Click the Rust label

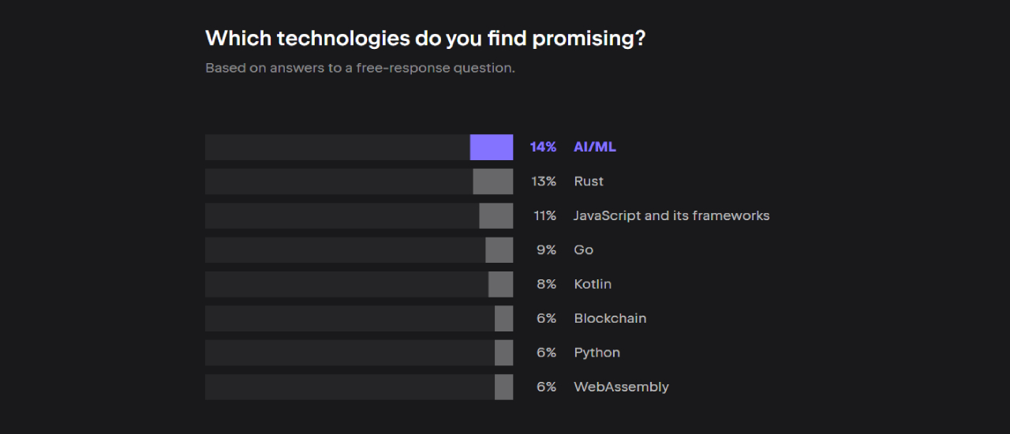click(589, 181)
